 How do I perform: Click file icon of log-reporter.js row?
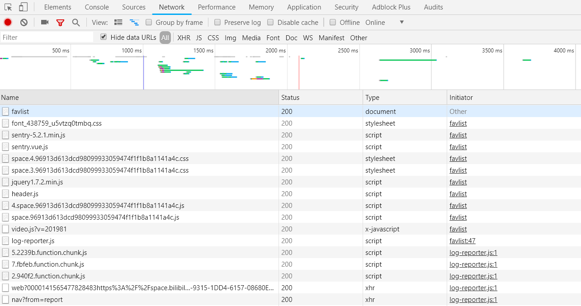(5, 240)
